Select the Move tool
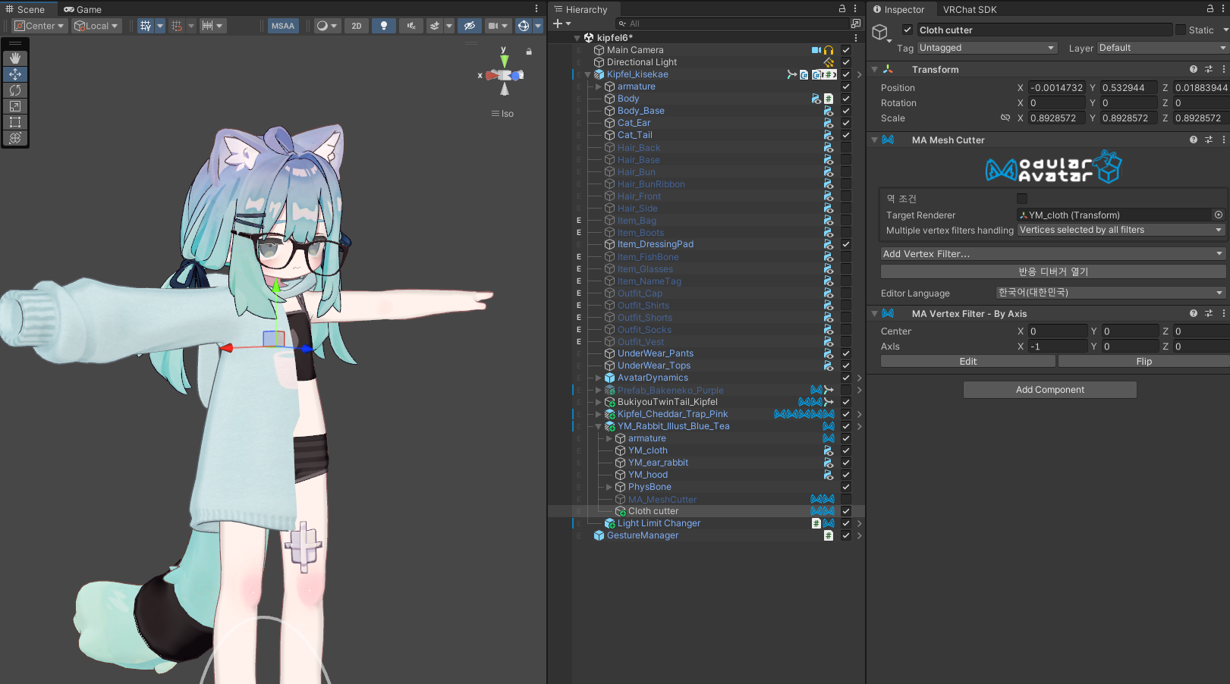Image resolution: width=1230 pixels, height=684 pixels. coord(15,74)
